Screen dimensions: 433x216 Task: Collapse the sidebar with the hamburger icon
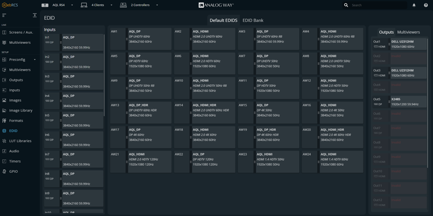[x=4, y=15]
